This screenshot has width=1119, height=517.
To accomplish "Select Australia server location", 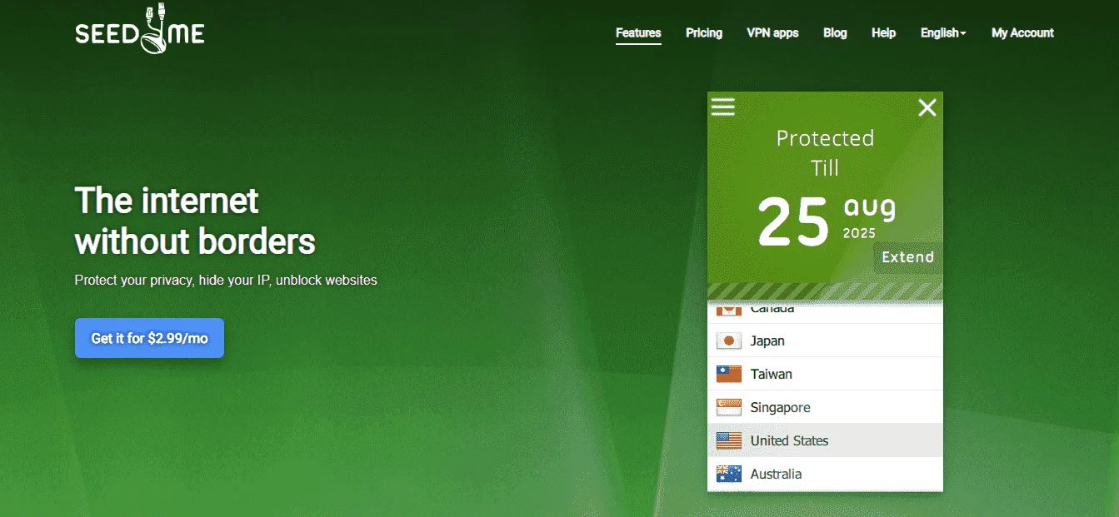I will [825, 474].
